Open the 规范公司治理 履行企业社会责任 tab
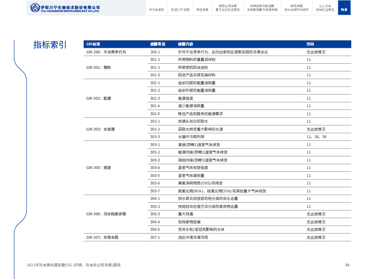 [228, 7]
